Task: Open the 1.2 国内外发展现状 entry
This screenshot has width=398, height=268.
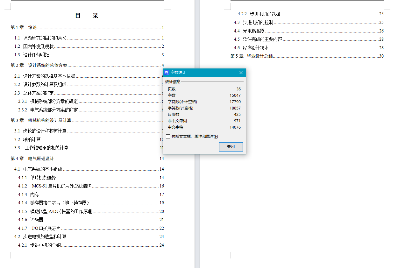Action: [89, 46]
